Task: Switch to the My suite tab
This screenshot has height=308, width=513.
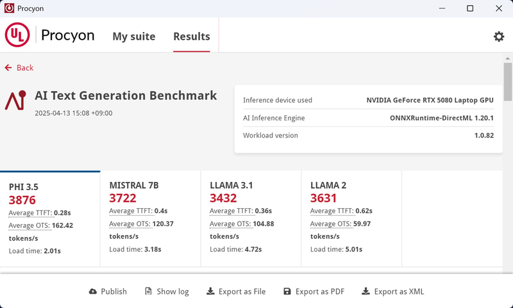Action: (134, 36)
